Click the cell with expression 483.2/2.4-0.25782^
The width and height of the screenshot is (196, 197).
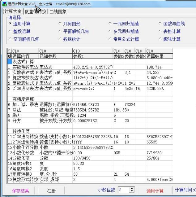pyautogui.click(x=93, y=67)
